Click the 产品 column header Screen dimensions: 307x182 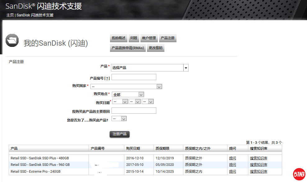point(49,148)
